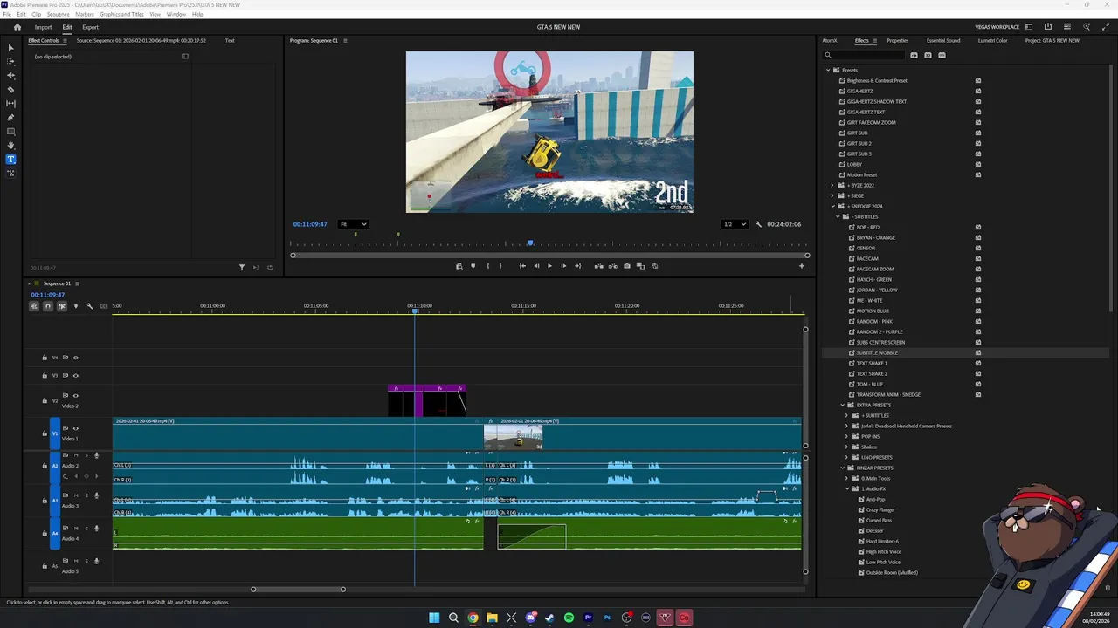Enable voice-over record on Audio 4
Screen dimensions: 1118x628
click(x=96, y=529)
